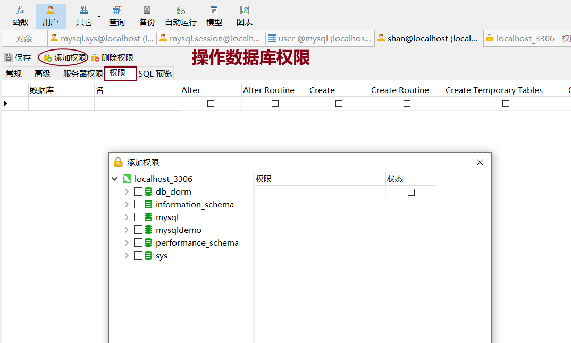Check the sys database checkbox

coord(138,255)
